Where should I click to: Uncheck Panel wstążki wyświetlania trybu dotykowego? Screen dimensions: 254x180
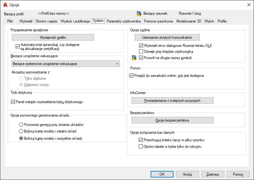(13, 102)
